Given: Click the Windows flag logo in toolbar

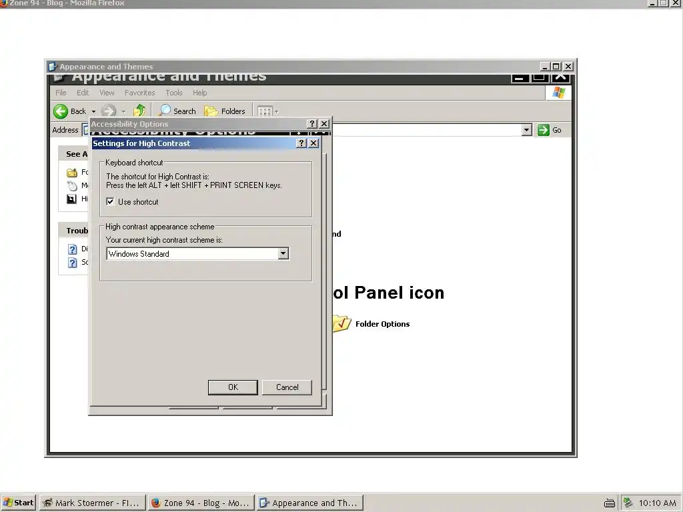Looking at the screenshot, I should 558,93.
